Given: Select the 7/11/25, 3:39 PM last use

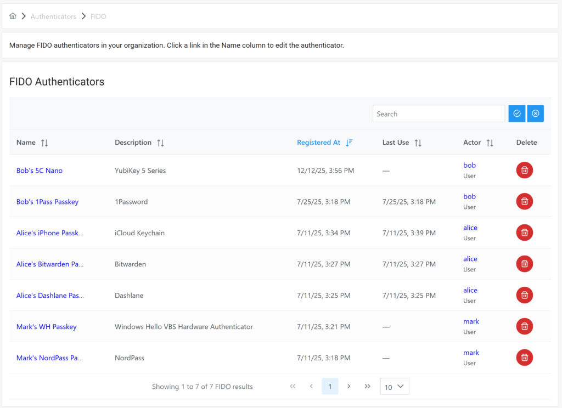Looking at the screenshot, I should pyautogui.click(x=409, y=233).
